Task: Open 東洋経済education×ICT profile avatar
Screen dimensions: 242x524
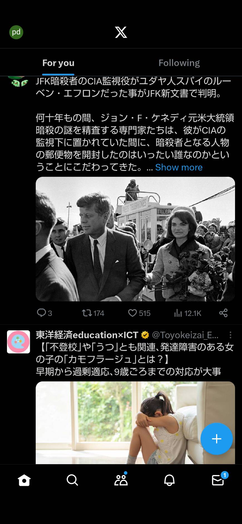Action: tap(18, 342)
